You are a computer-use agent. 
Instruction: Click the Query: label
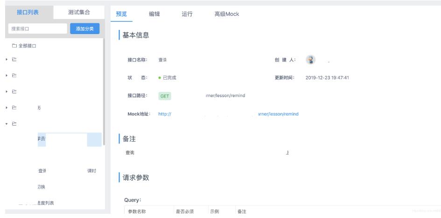pos(133,200)
